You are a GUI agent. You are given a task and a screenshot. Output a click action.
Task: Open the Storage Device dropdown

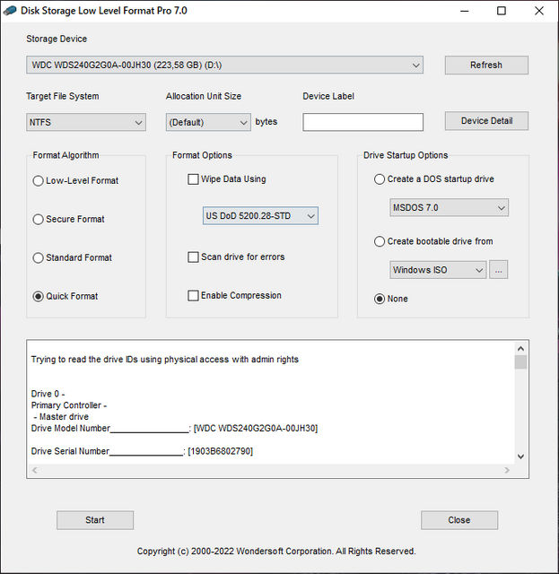(x=224, y=65)
